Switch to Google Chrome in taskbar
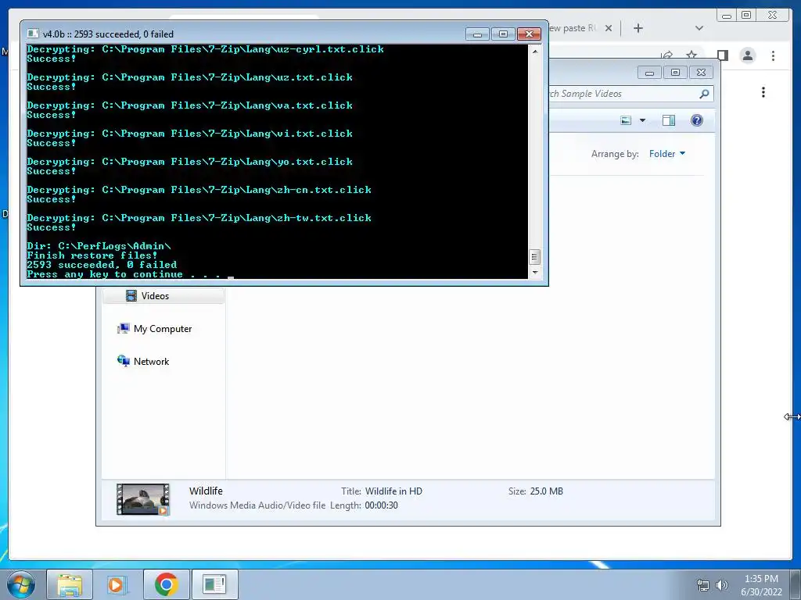 point(166,584)
